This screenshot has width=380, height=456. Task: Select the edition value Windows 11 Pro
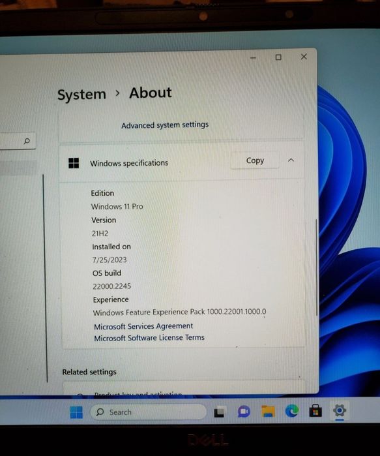pyautogui.click(x=117, y=207)
